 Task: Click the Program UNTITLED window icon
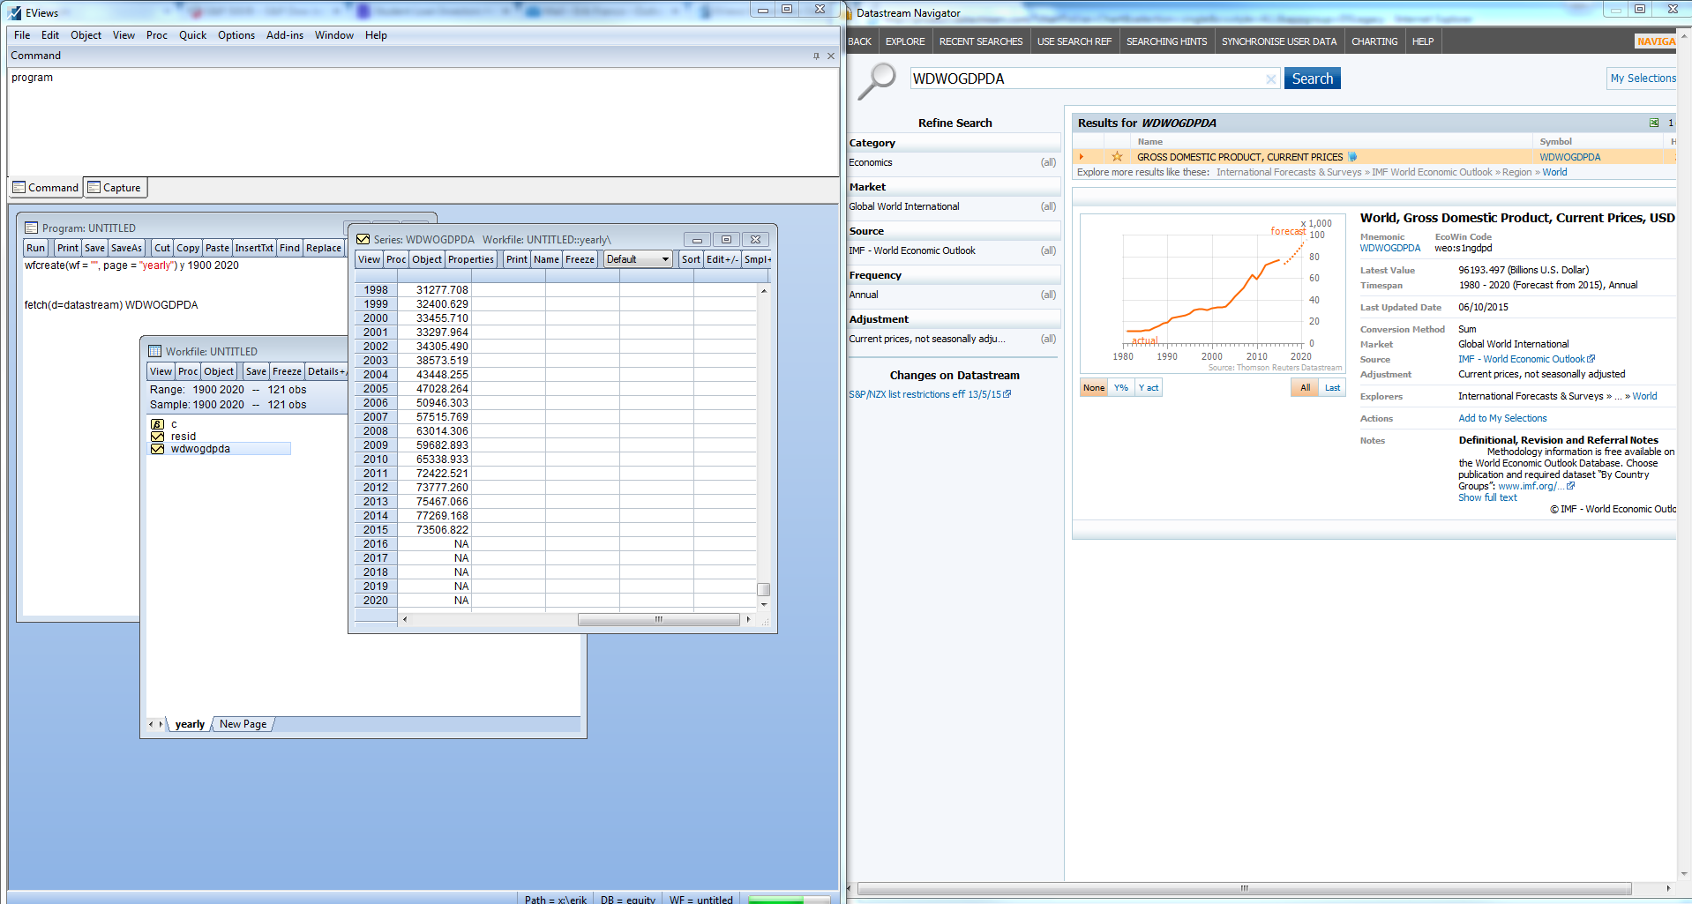(32, 228)
